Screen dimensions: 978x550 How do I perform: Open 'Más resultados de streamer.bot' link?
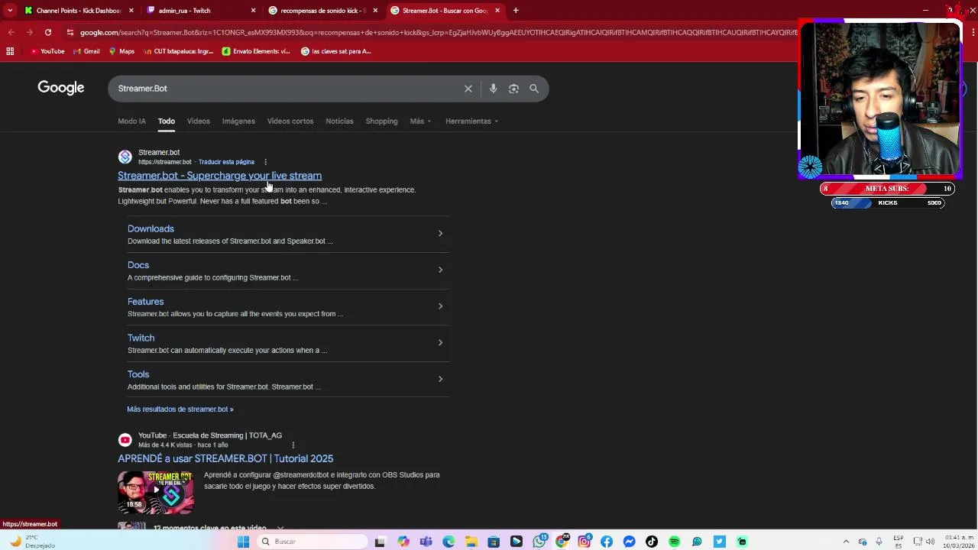coord(180,409)
